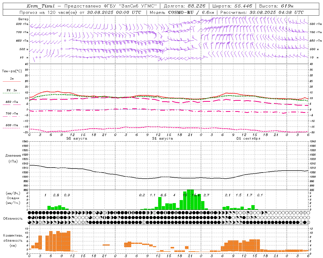Click the 1.7 precipitation total

coord(249,195)
